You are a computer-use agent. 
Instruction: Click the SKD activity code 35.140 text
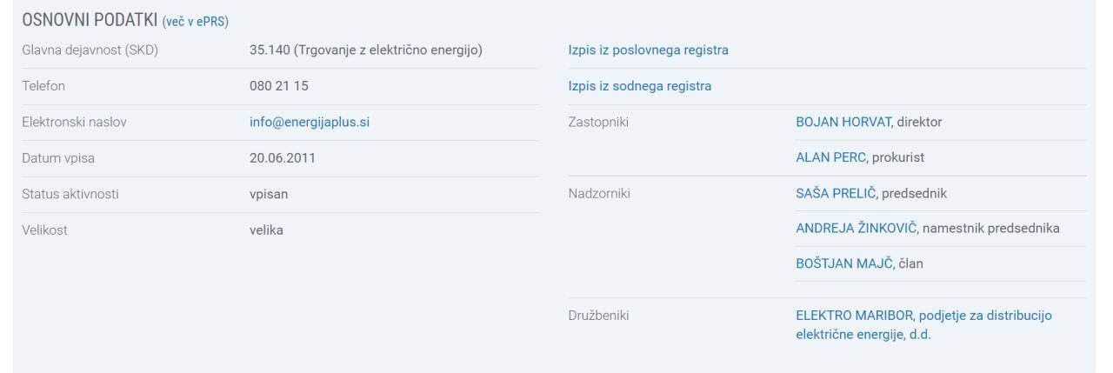coord(269,50)
